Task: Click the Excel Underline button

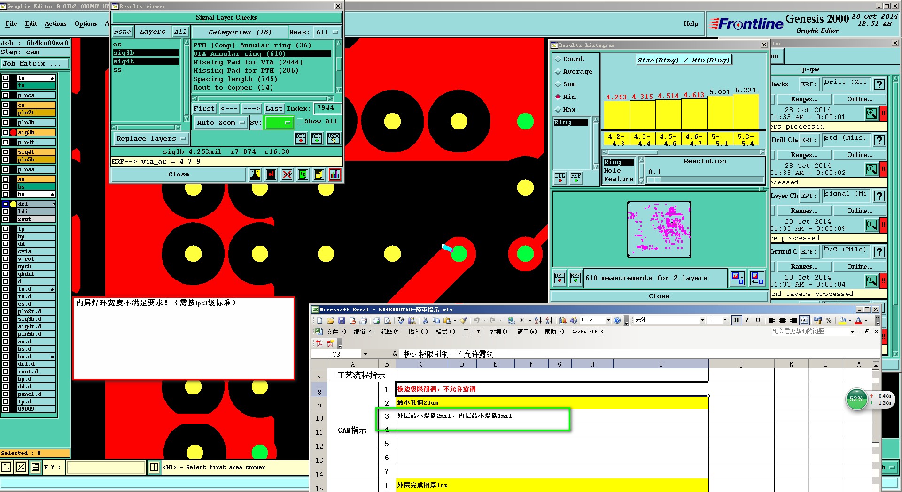Action: point(758,320)
